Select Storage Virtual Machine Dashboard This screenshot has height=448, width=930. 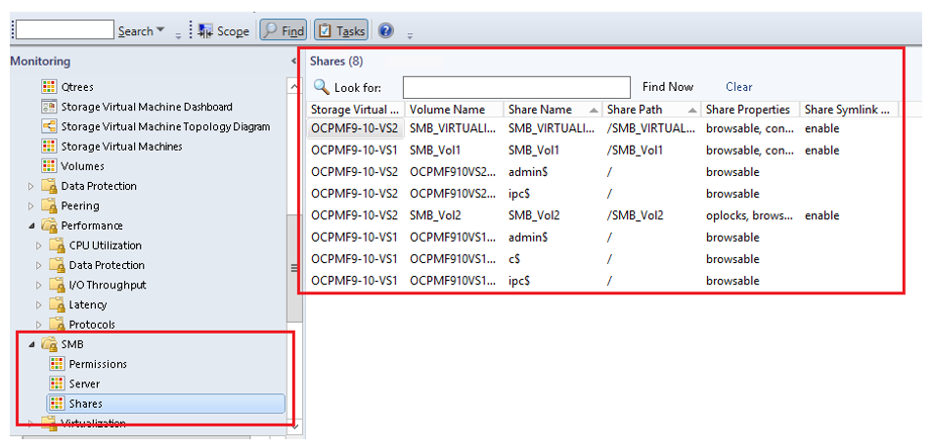[x=147, y=107]
